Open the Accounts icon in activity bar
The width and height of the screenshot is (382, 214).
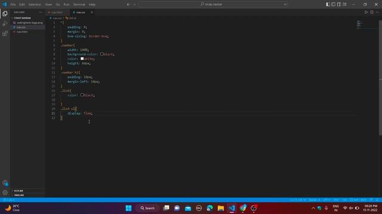point(5,182)
